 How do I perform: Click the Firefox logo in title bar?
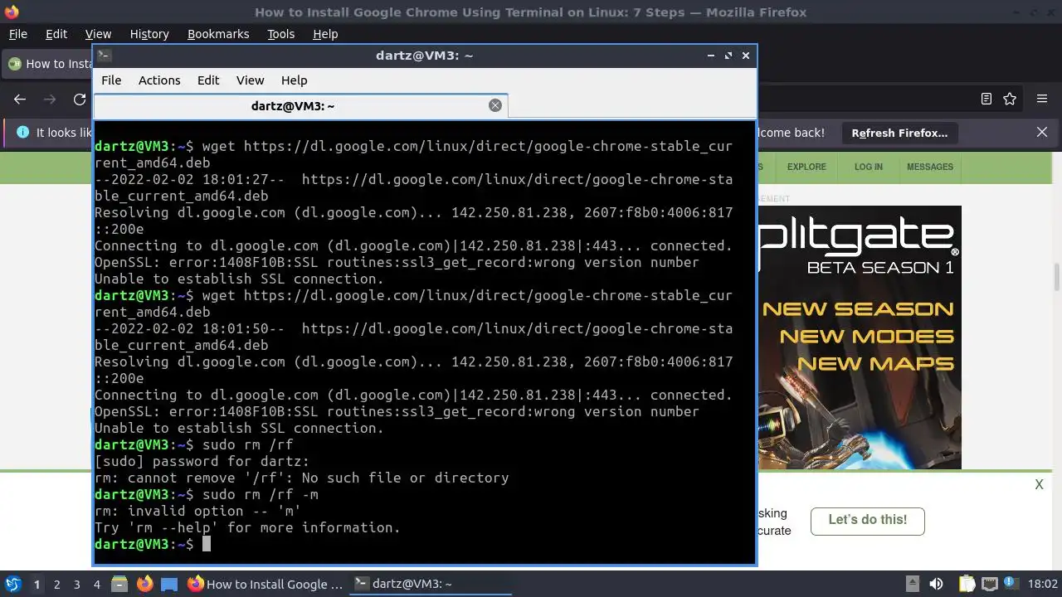pos(12,12)
